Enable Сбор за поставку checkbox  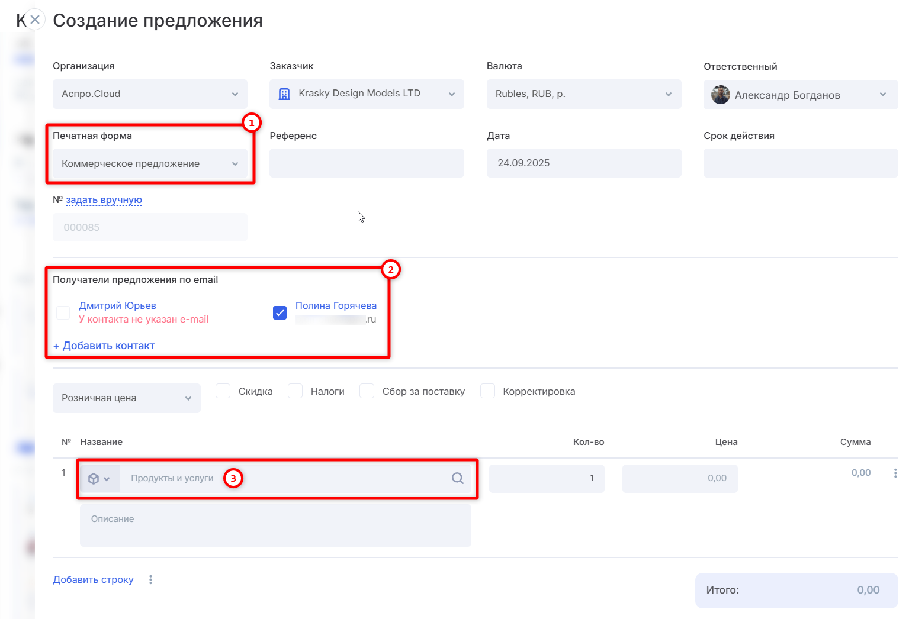[x=367, y=391]
